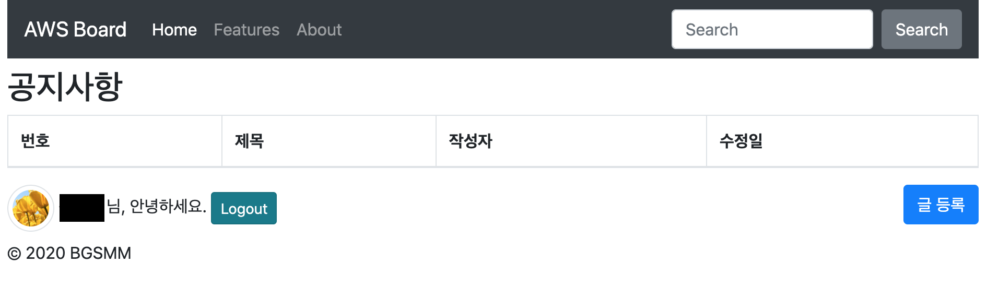Viewport: 987px width, 287px height.
Task: Click the blue 글 등록 button
Action: click(x=941, y=205)
